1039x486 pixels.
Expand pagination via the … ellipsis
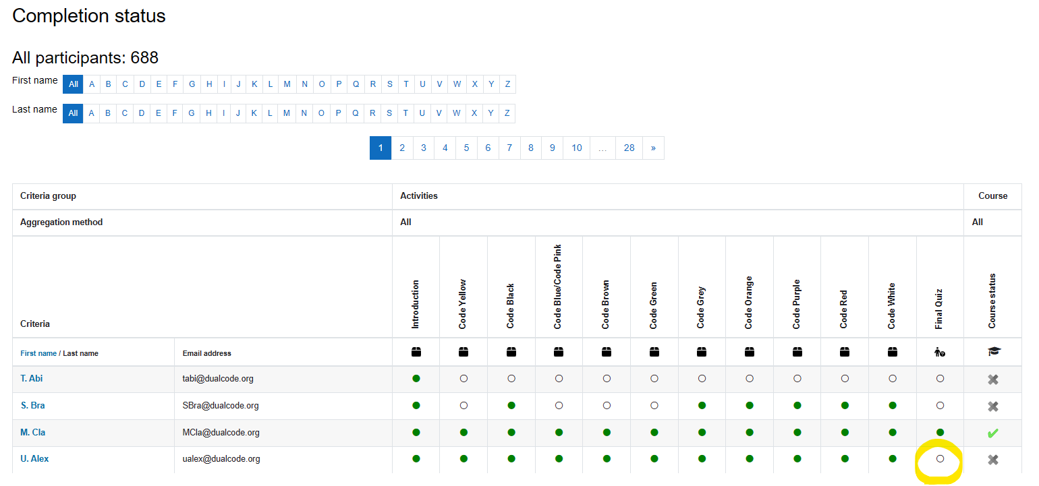(602, 148)
